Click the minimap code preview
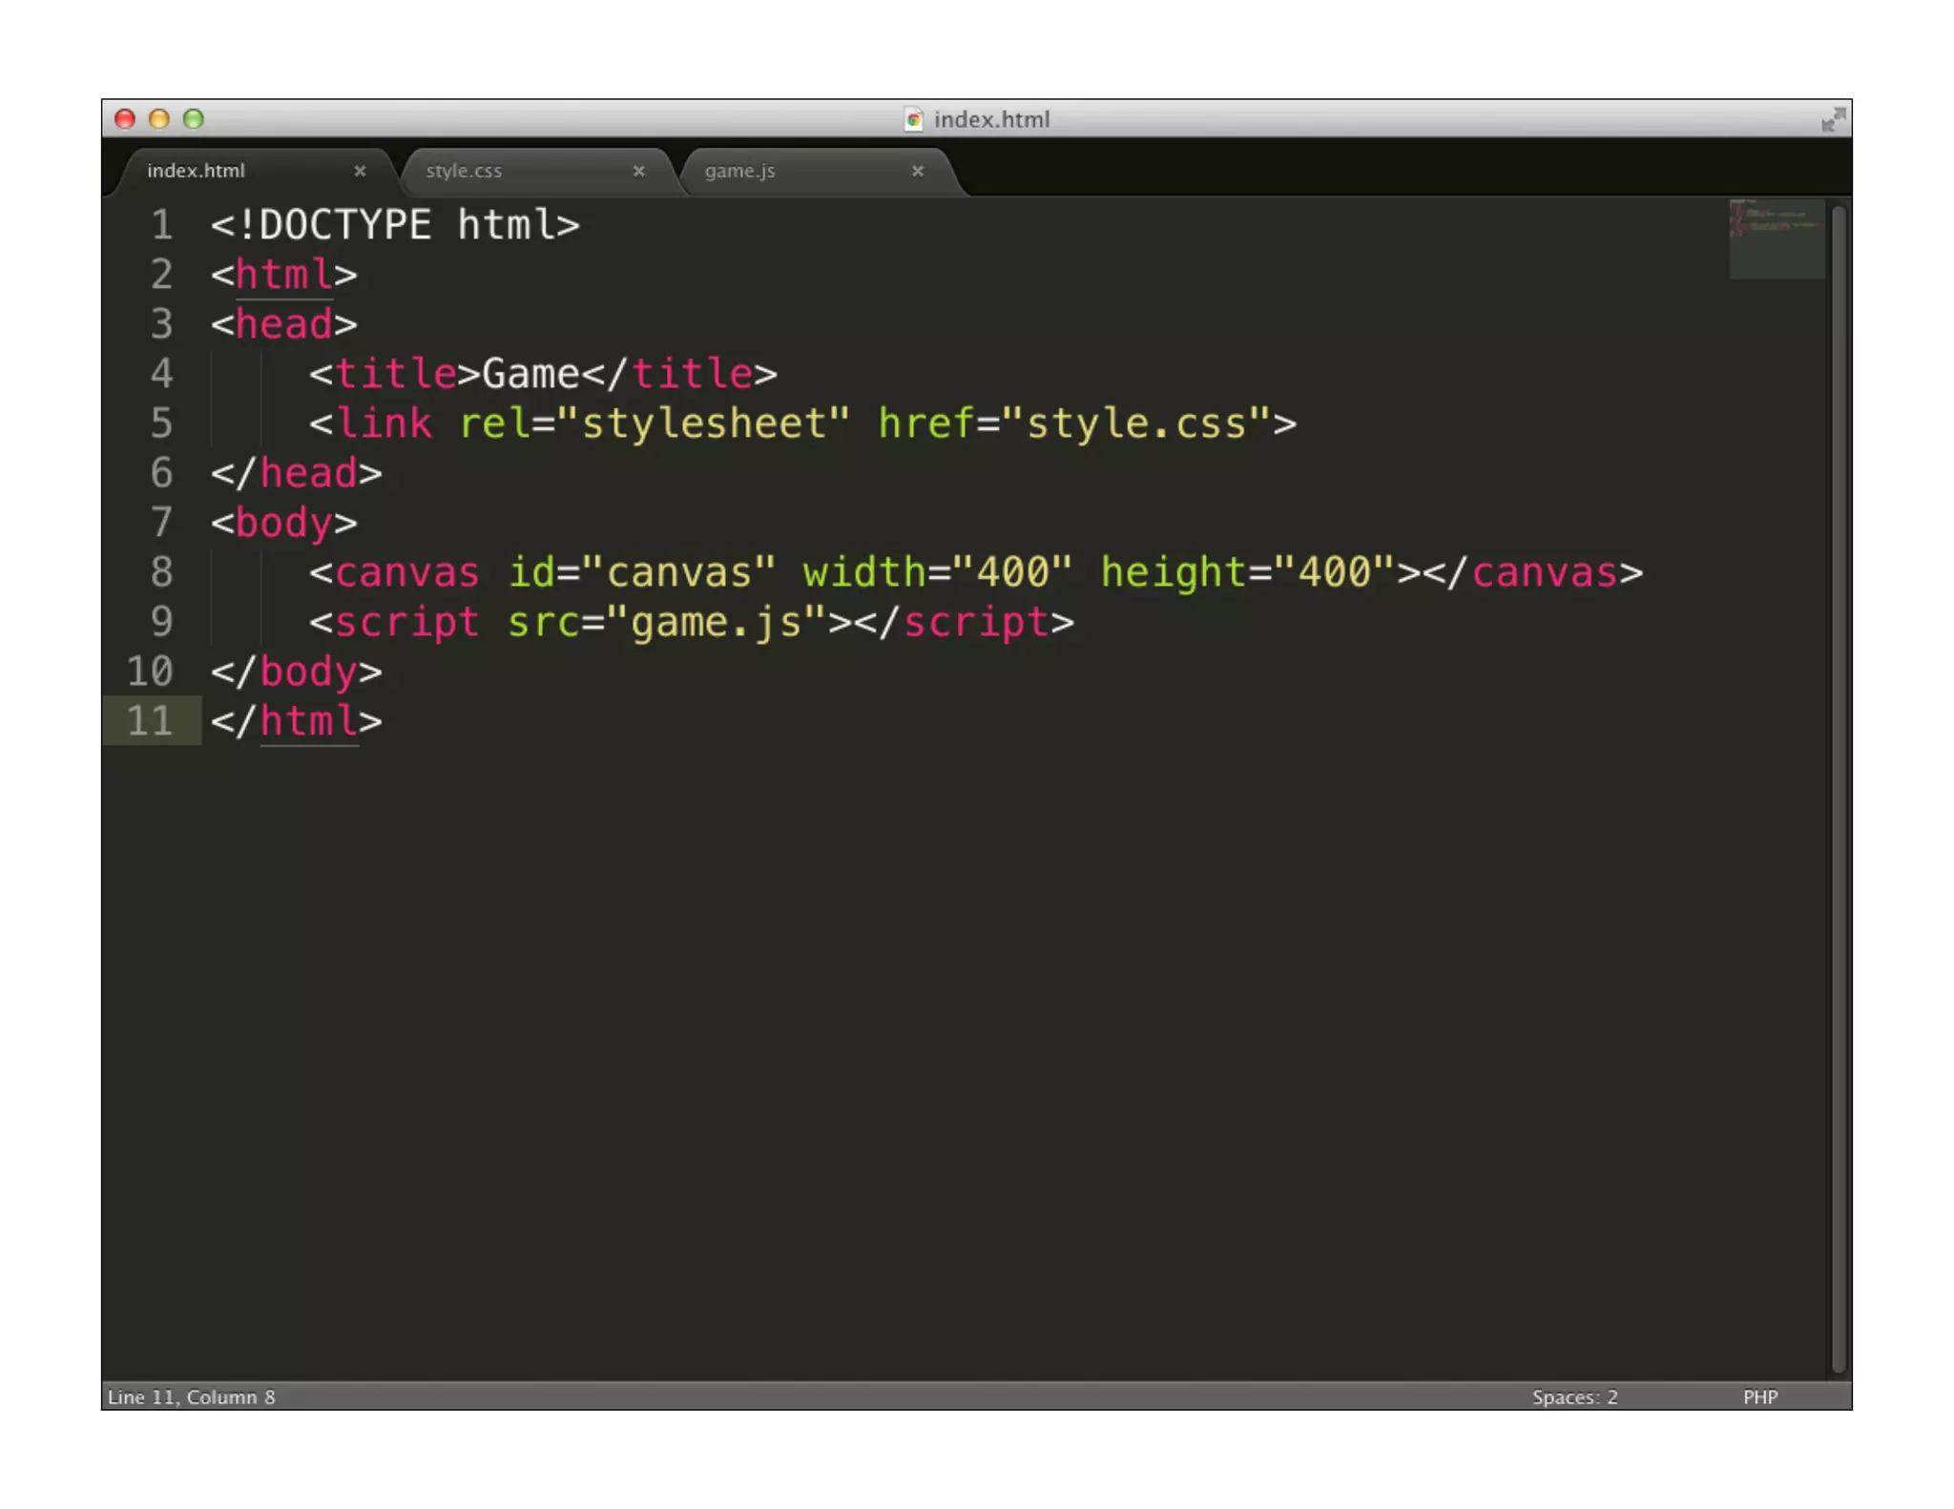Viewport: 1954px width, 1509px height. pos(1776,238)
